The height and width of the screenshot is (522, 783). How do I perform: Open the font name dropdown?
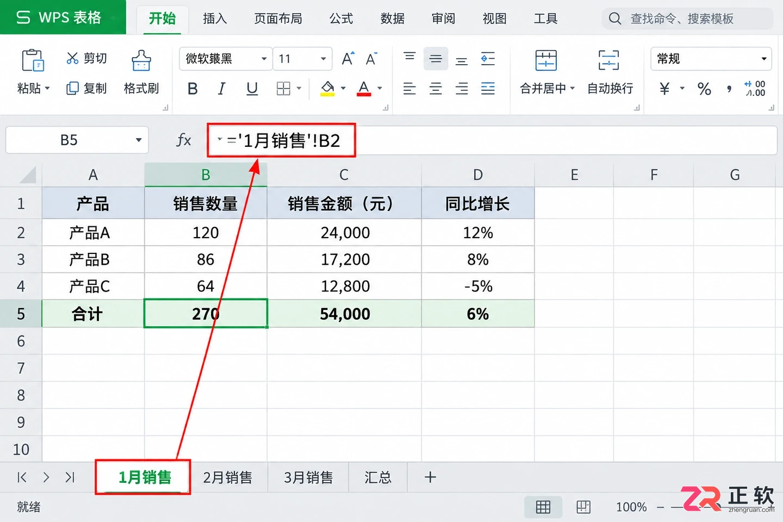coord(264,59)
